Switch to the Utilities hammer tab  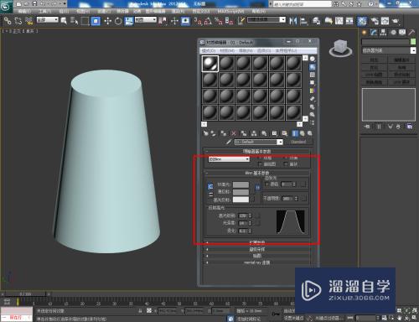(x=411, y=33)
